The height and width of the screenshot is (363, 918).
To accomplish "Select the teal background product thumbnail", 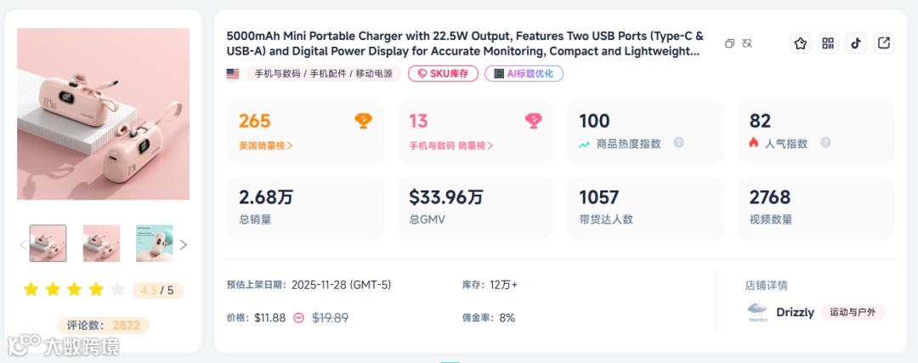I will [154, 243].
